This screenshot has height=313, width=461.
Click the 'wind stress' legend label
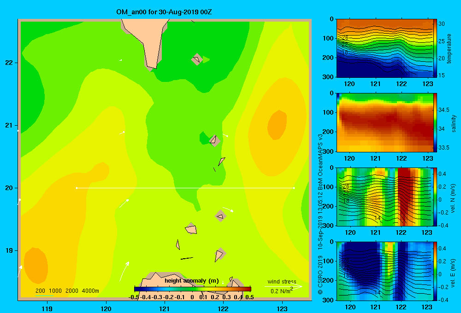282,281
